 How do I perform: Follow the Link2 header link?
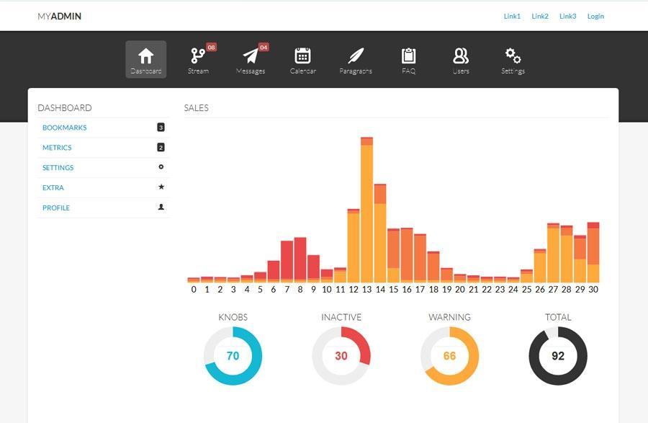[540, 16]
